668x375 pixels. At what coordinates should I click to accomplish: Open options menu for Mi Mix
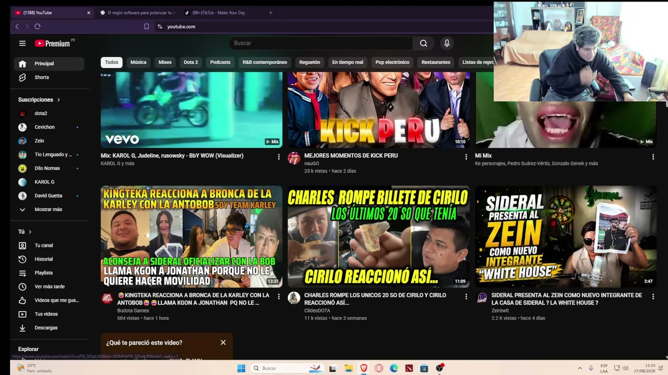coord(653,157)
